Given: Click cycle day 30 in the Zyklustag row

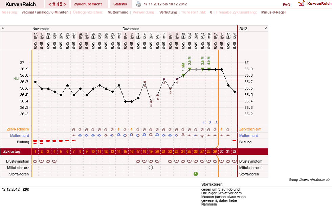Looking at the screenshot, I should click(221, 152).
